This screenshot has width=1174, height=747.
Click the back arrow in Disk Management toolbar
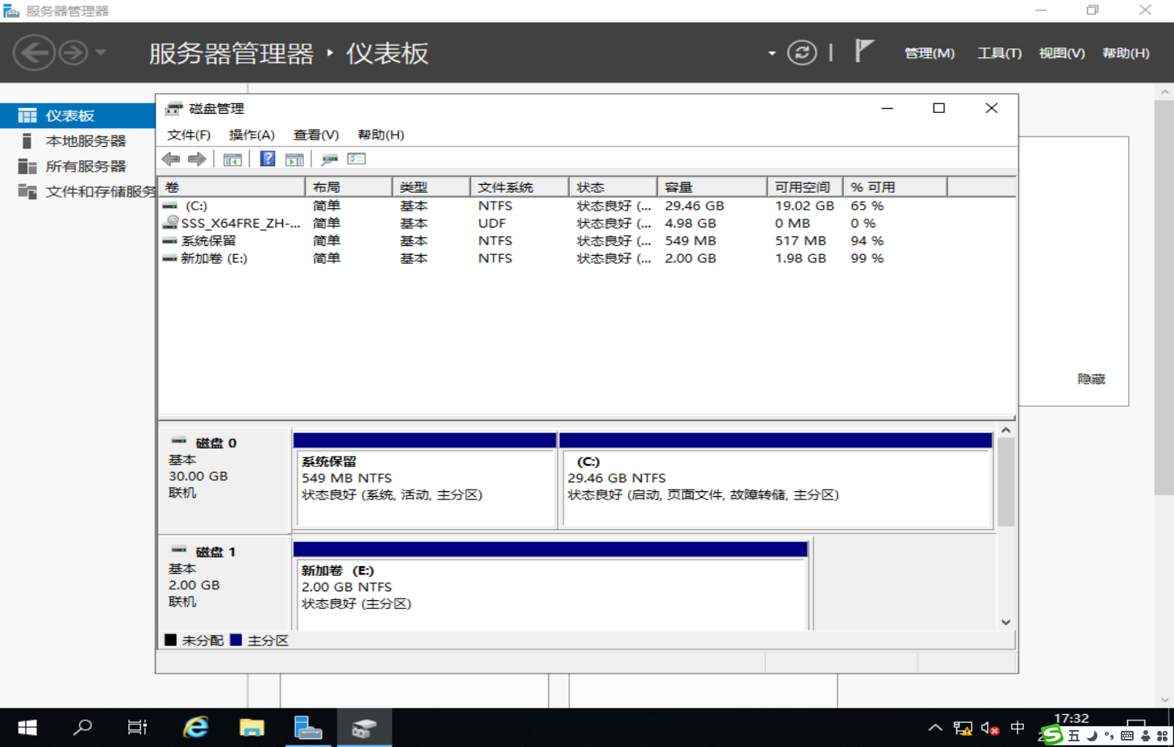[170, 158]
